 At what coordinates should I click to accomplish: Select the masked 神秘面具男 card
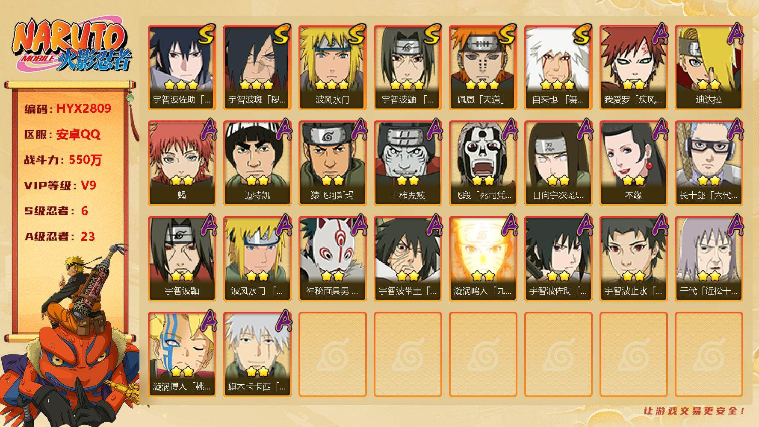click(x=332, y=259)
